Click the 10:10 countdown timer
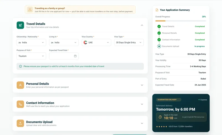 (x=169, y=118)
